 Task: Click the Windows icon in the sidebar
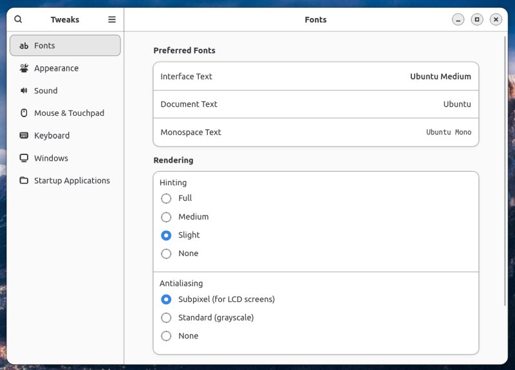tap(24, 158)
